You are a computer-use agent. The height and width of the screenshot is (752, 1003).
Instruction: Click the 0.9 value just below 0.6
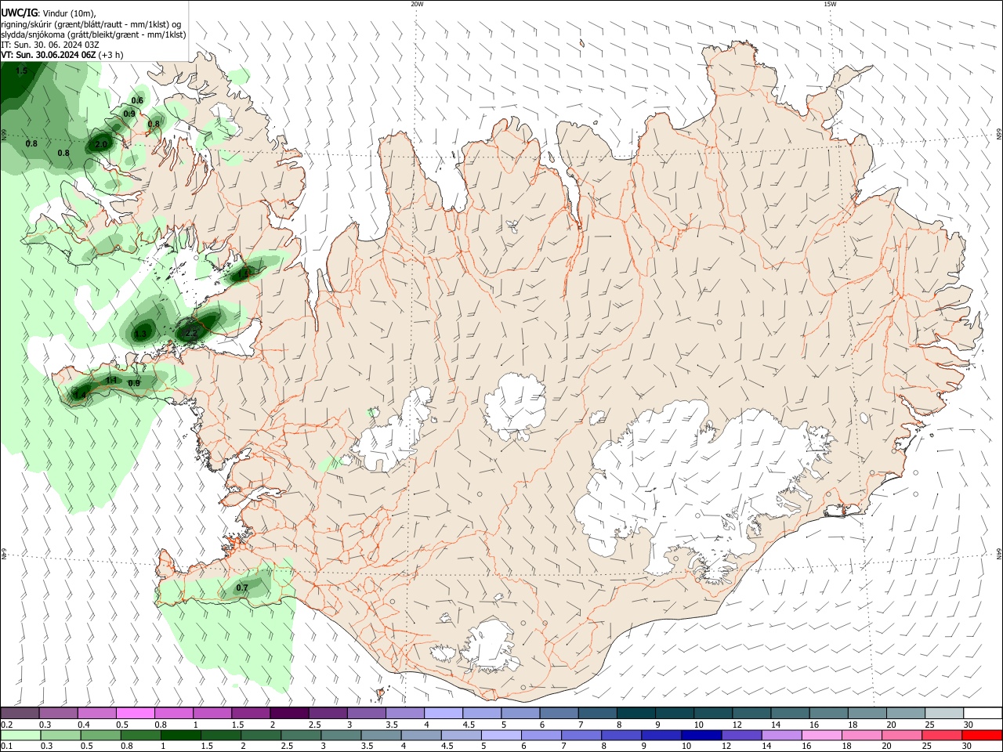129,114
